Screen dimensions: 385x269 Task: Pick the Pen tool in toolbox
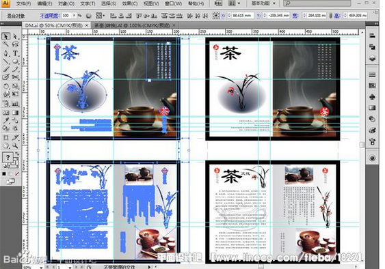point(5,53)
